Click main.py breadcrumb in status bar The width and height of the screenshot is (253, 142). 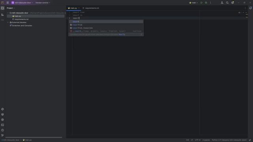(x=27, y=140)
